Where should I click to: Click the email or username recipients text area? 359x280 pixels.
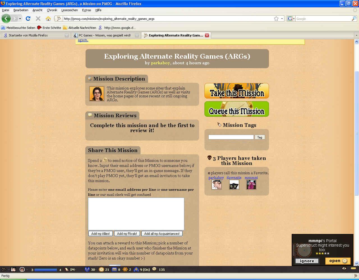(136, 214)
